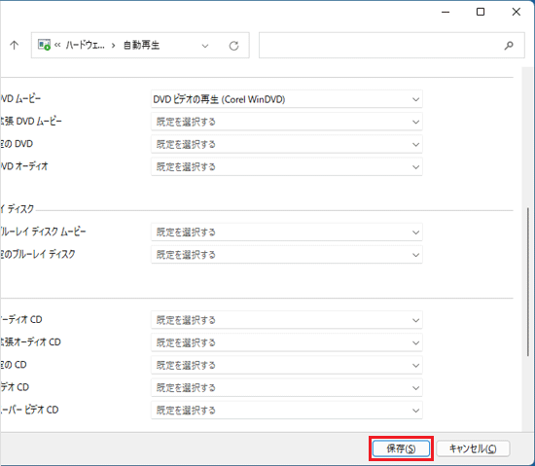
Task: Maximize the AutoPlay window
Action: [x=481, y=12]
